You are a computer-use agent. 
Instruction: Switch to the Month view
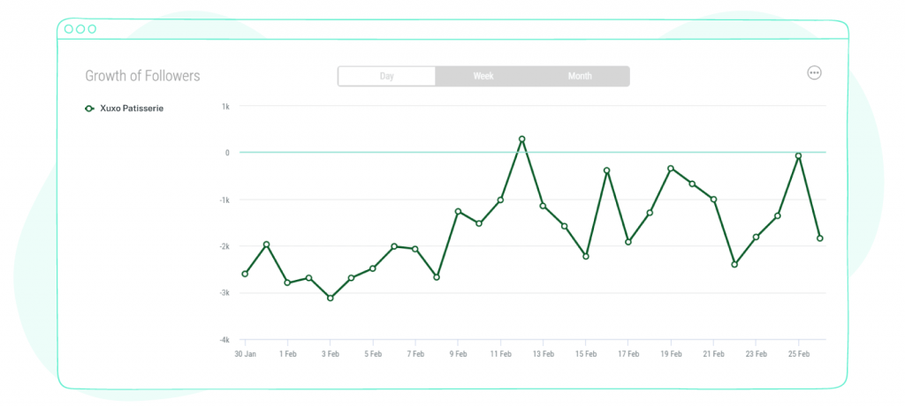(580, 76)
